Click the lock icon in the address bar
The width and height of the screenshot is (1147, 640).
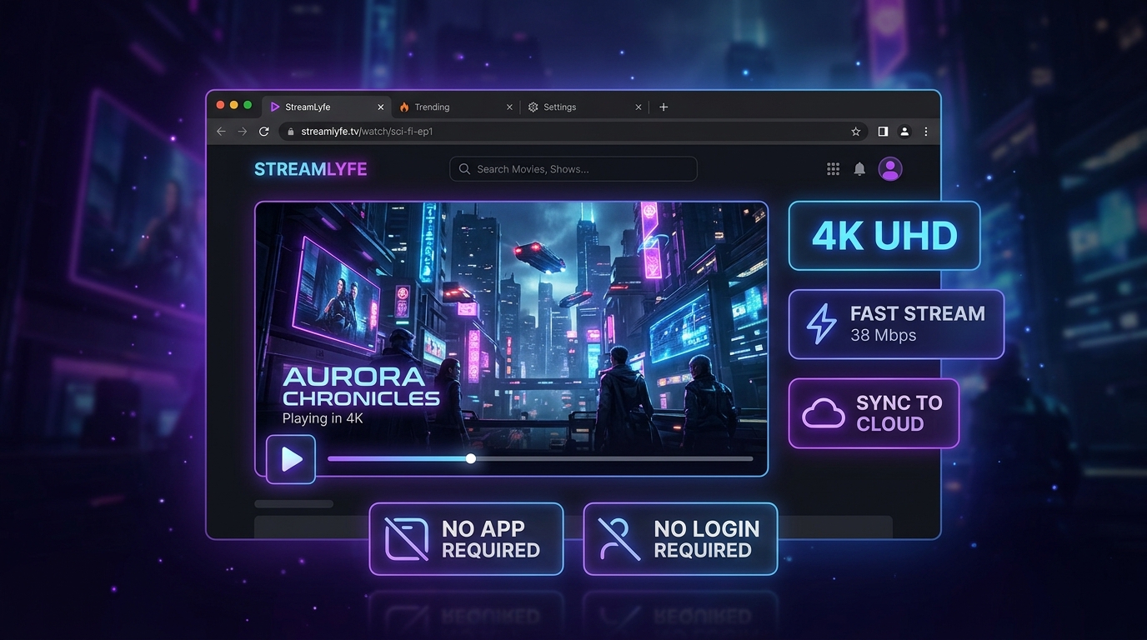(291, 132)
